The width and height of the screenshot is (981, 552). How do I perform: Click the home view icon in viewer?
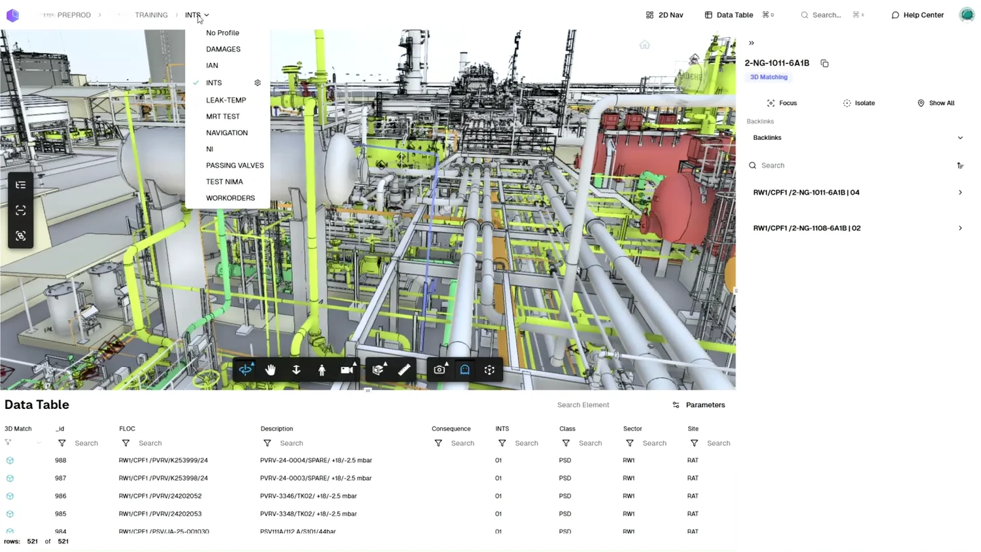click(645, 45)
